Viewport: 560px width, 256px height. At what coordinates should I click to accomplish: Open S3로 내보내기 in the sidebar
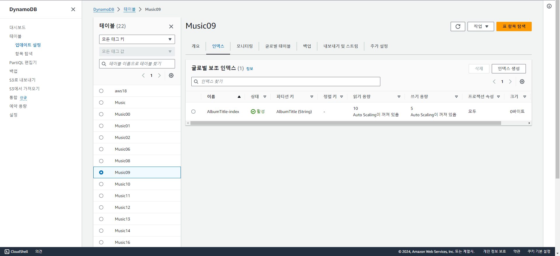tap(22, 80)
